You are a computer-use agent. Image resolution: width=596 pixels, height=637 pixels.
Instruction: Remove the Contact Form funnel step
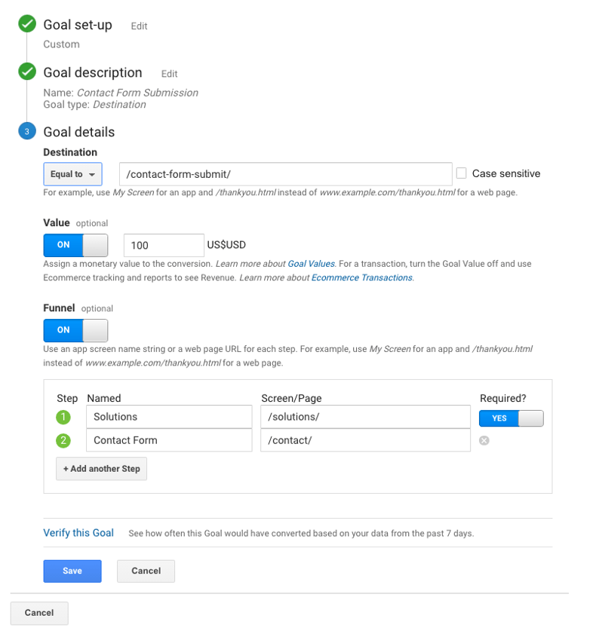pyautogui.click(x=484, y=440)
